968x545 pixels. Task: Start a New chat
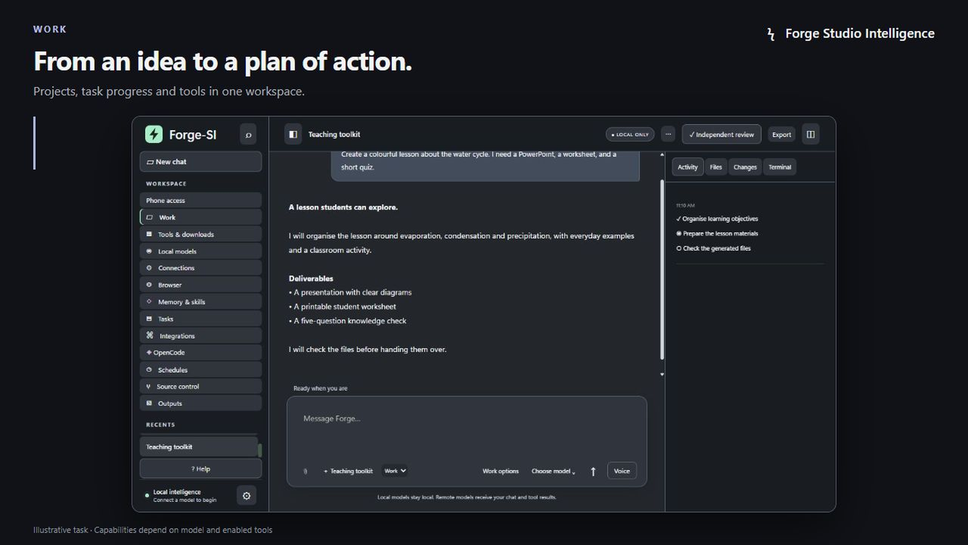pos(201,162)
